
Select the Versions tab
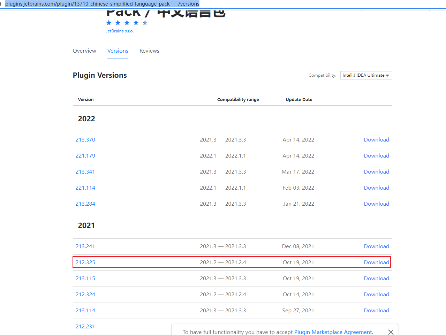point(118,51)
